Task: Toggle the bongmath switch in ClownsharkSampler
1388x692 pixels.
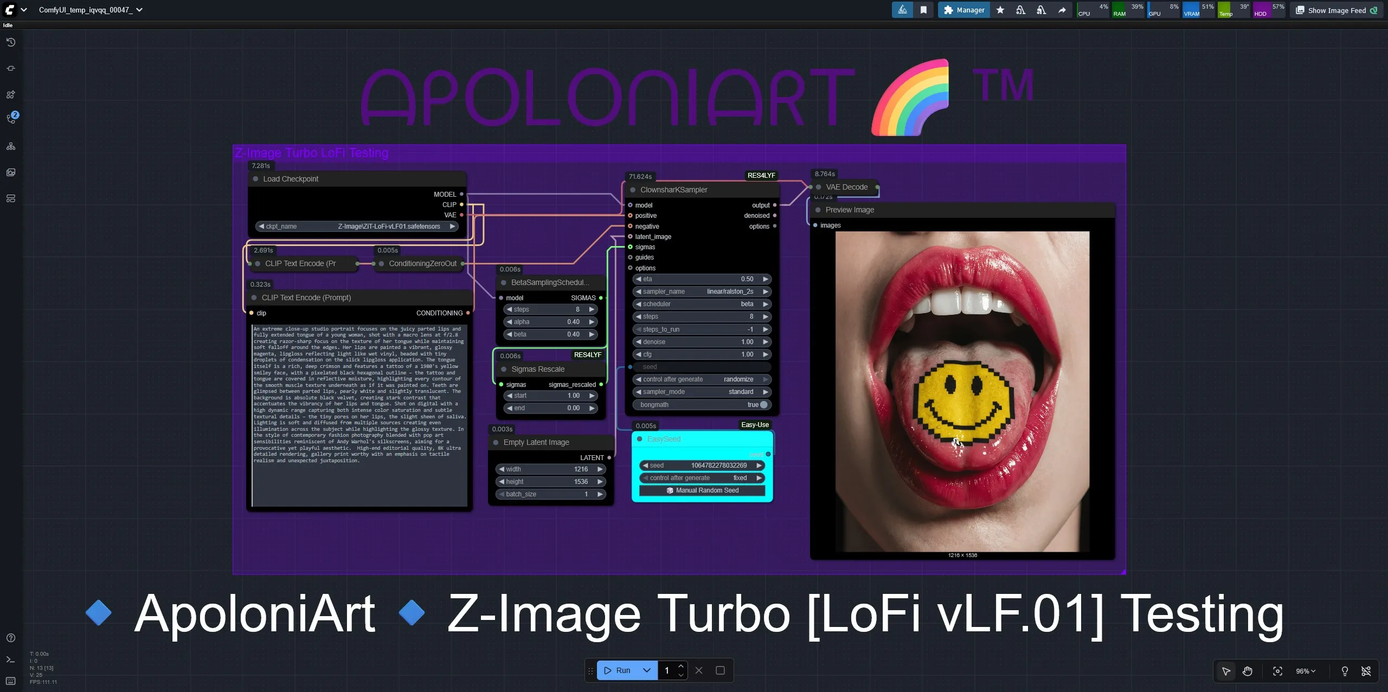Action: click(764, 405)
